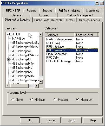Click services list right arrow

pyautogui.click(x=37, y=86)
